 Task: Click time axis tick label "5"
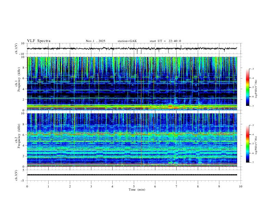pos(134,186)
